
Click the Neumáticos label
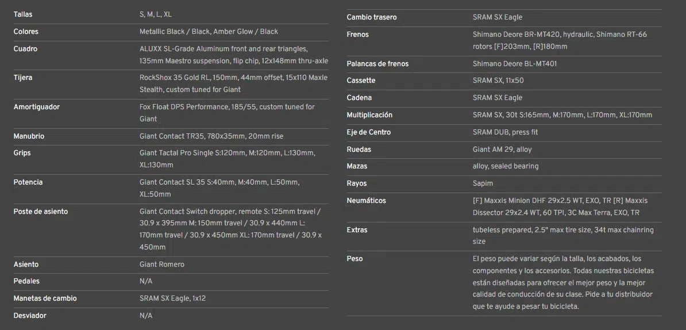pos(366,201)
